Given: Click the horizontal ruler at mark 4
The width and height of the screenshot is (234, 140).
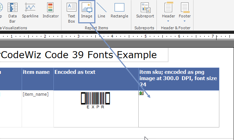Looking at the screenshot, I should (112, 36).
